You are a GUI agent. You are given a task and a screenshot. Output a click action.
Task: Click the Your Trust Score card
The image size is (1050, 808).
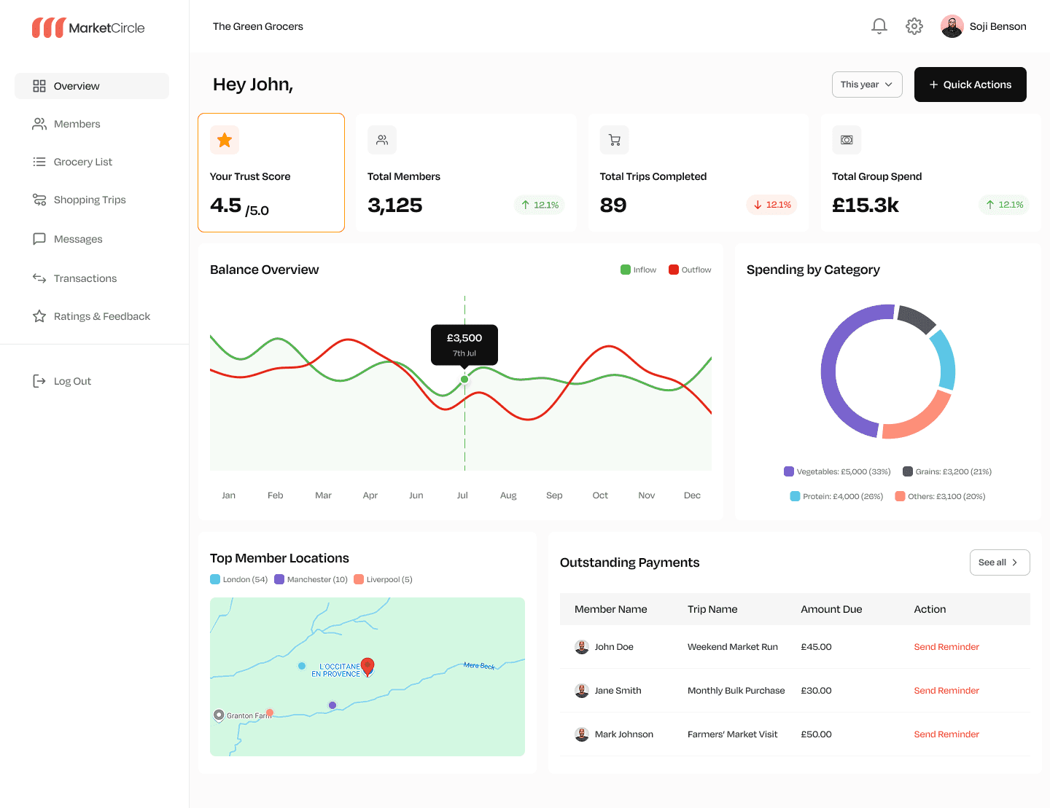click(x=271, y=173)
